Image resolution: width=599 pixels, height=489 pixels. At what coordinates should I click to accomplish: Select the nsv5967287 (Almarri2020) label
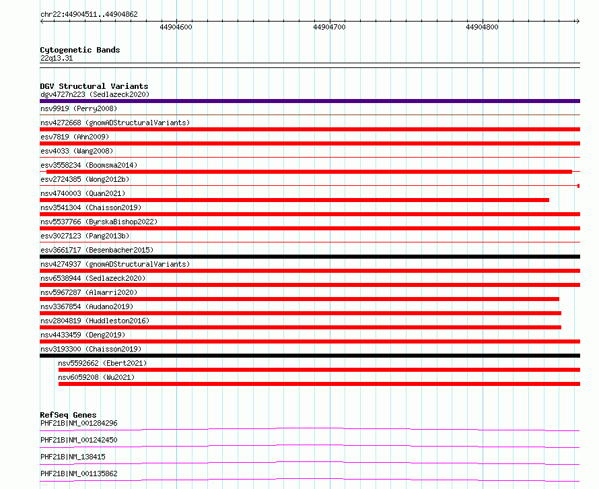(89, 292)
